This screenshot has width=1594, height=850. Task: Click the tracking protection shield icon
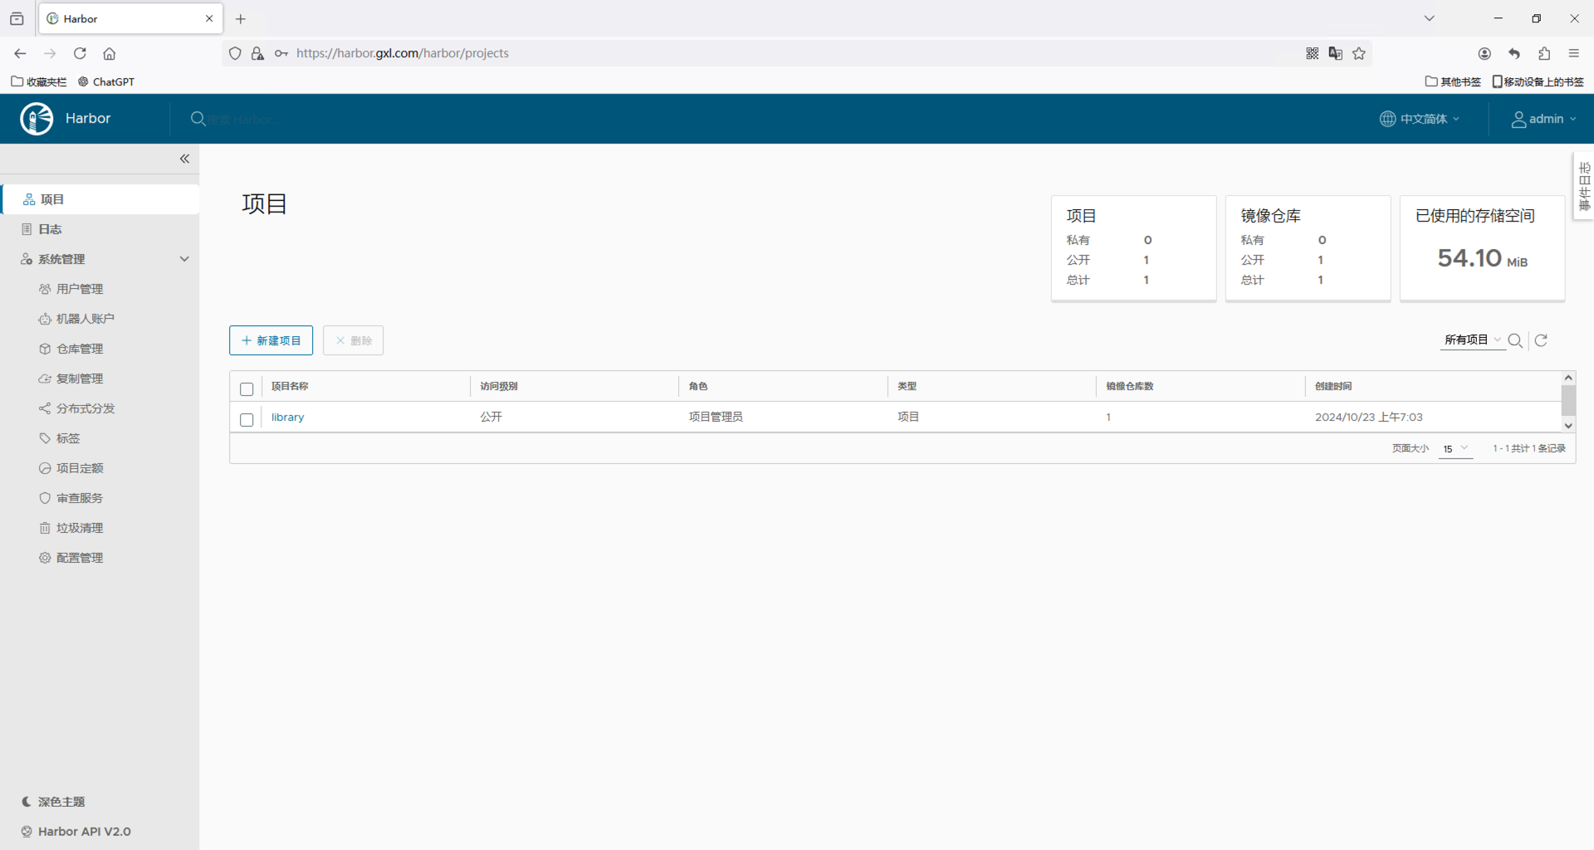pos(235,53)
